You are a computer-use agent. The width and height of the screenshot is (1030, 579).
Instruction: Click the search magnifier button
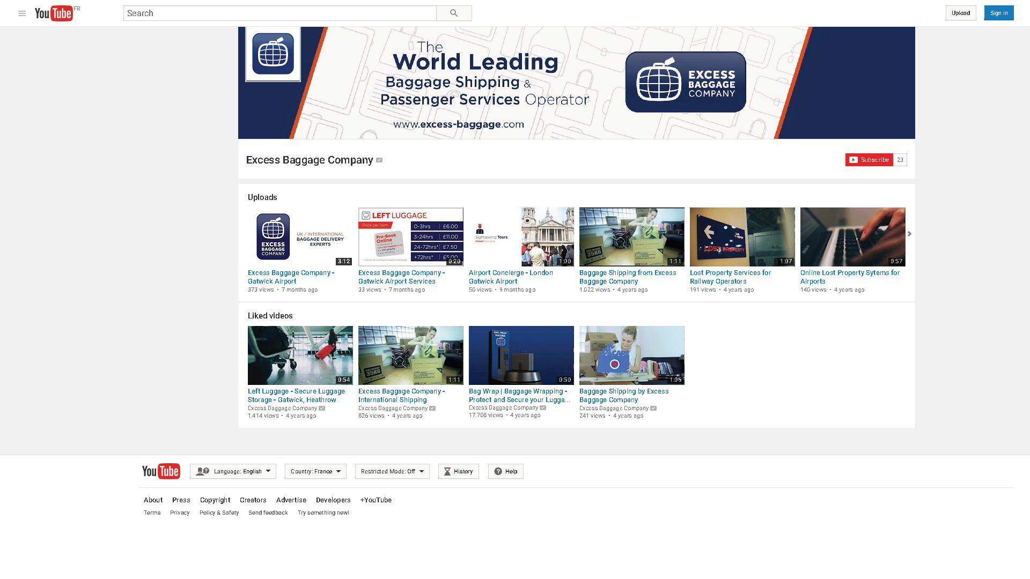tap(454, 13)
